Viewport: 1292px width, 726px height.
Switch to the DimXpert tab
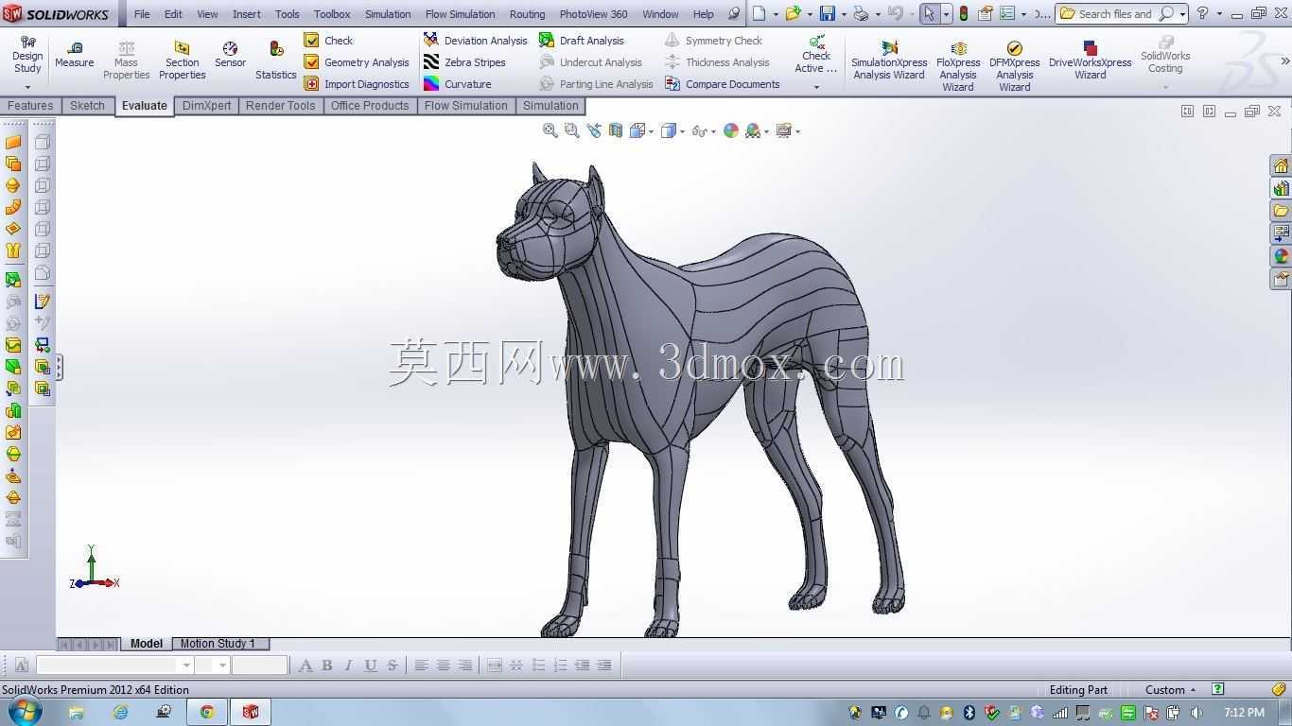pyautogui.click(x=206, y=105)
